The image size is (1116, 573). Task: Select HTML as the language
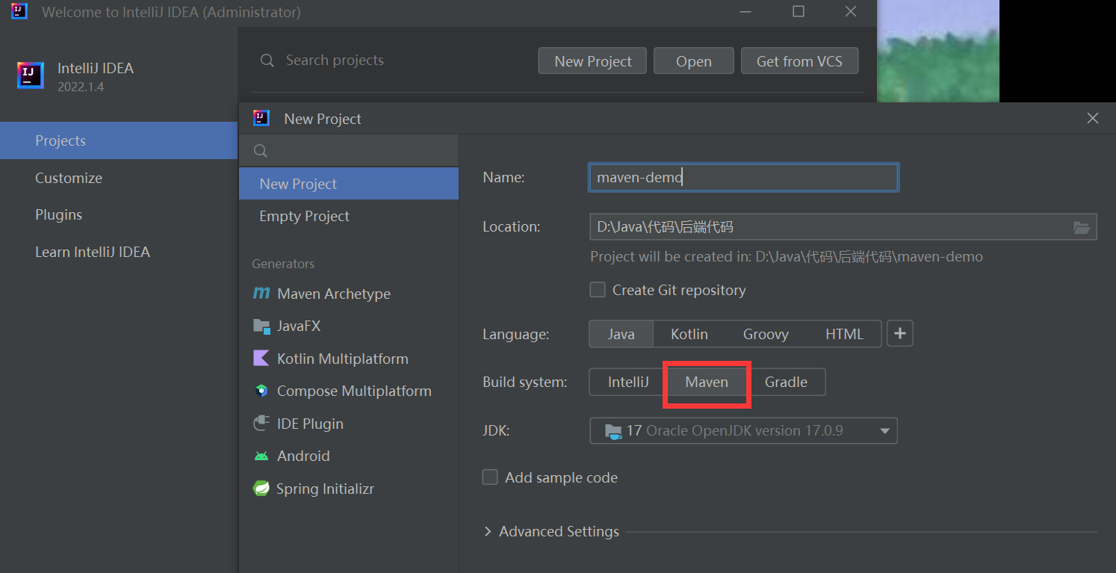tap(844, 334)
